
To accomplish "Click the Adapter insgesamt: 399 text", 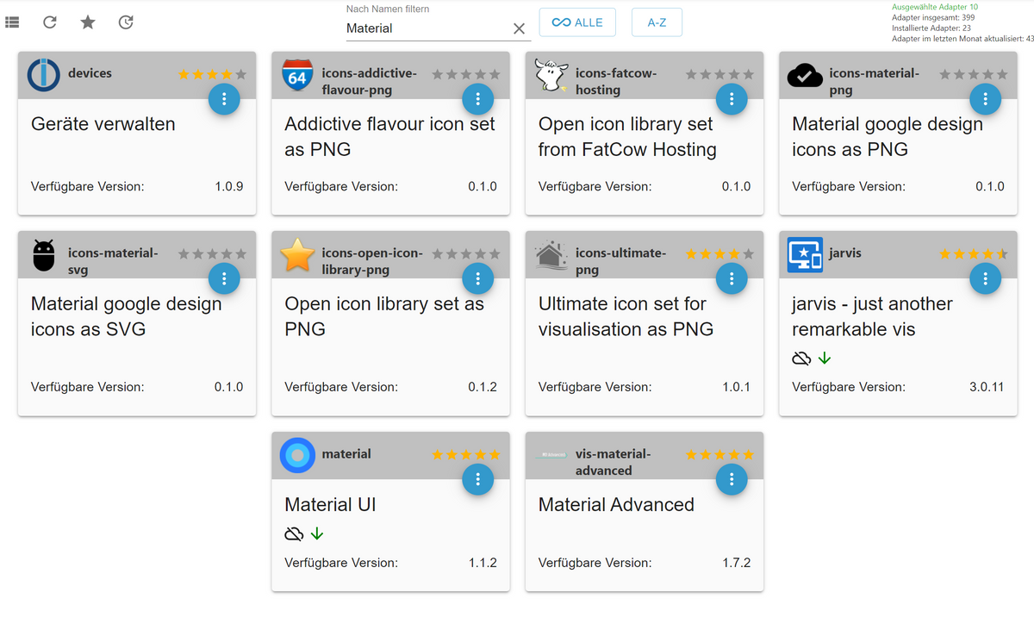I will click(933, 17).
